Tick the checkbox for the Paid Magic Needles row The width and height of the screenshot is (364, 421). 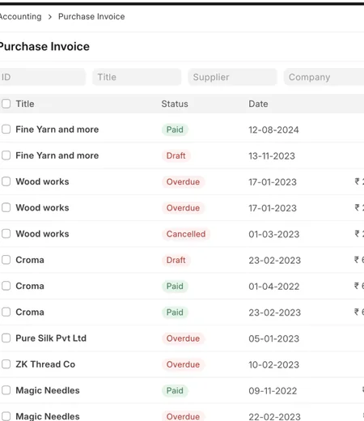click(x=6, y=390)
